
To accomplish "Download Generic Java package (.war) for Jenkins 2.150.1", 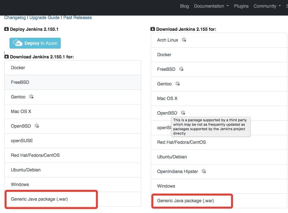I will tap(73, 199).
